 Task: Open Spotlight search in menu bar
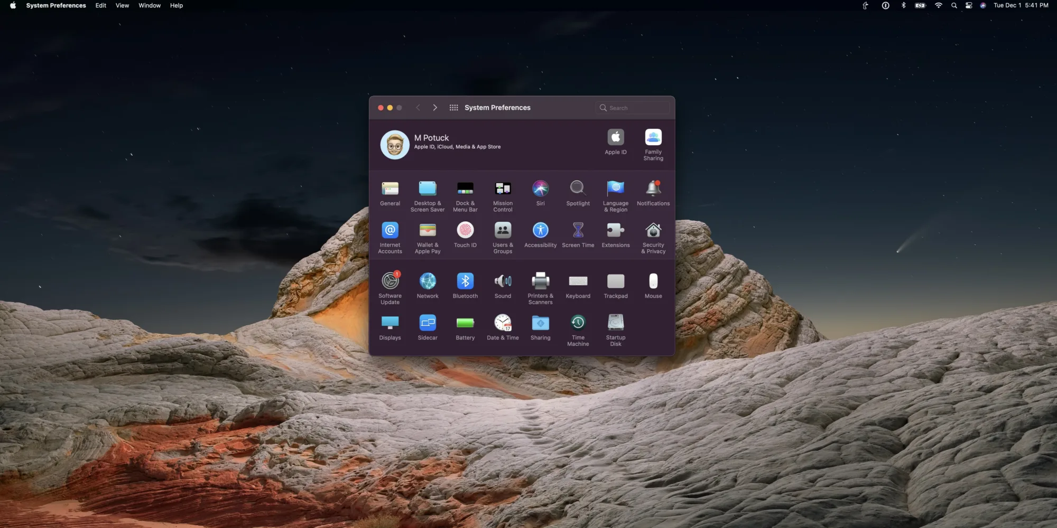click(954, 5)
